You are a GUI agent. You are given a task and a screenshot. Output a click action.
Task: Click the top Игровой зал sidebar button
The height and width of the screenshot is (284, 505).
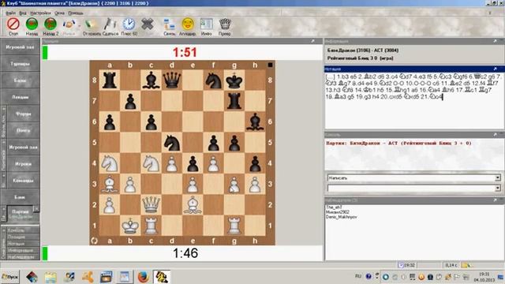[x=20, y=47]
